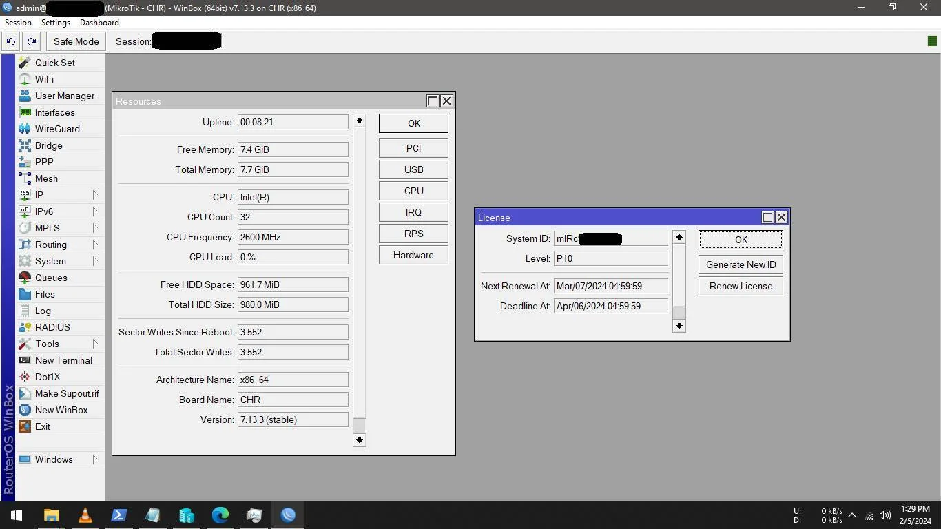The width and height of the screenshot is (941, 529).
Task: Click the Undo arrow in the toolbar
Action: [x=11, y=41]
